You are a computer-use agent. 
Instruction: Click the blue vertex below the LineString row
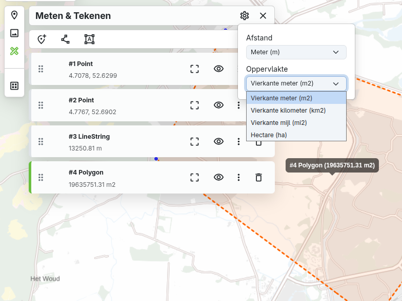click(156, 159)
